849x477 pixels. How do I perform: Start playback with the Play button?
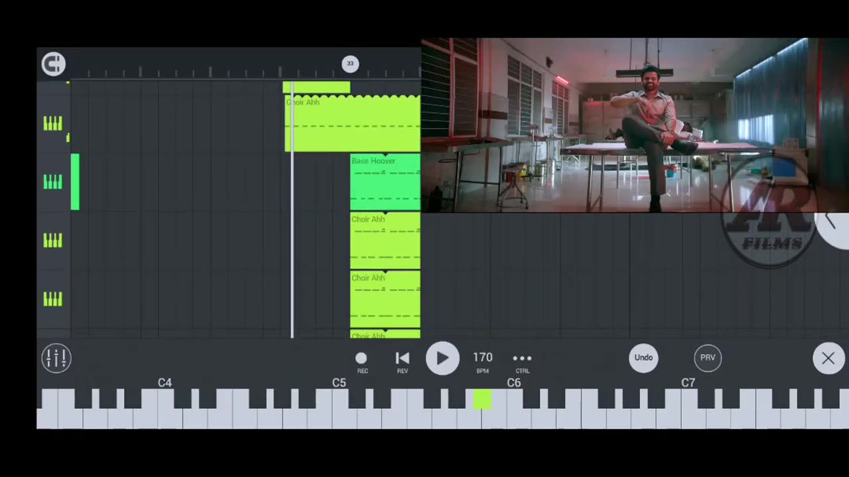pyautogui.click(x=442, y=358)
